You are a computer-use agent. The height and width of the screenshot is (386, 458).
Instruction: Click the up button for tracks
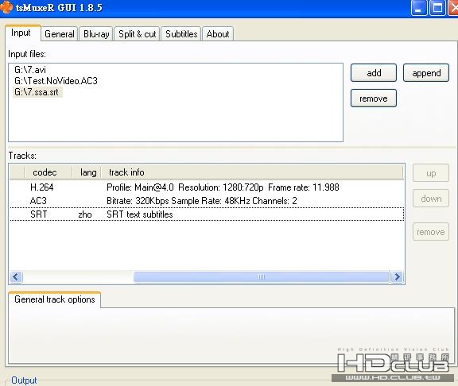(x=431, y=173)
